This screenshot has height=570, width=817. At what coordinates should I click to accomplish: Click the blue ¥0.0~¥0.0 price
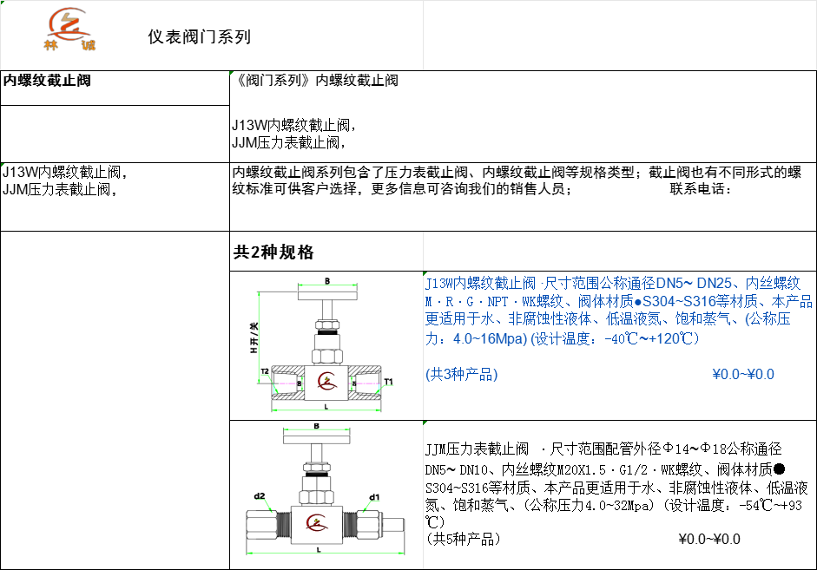[x=742, y=375]
